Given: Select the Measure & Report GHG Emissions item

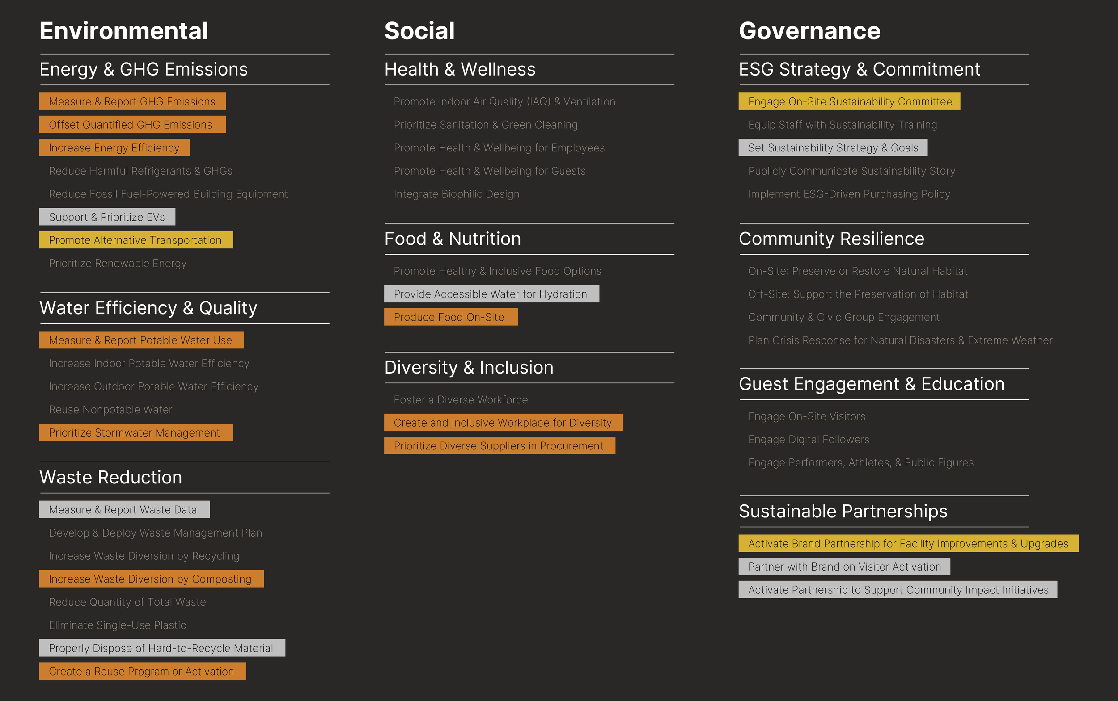Looking at the screenshot, I should point(132,101).
